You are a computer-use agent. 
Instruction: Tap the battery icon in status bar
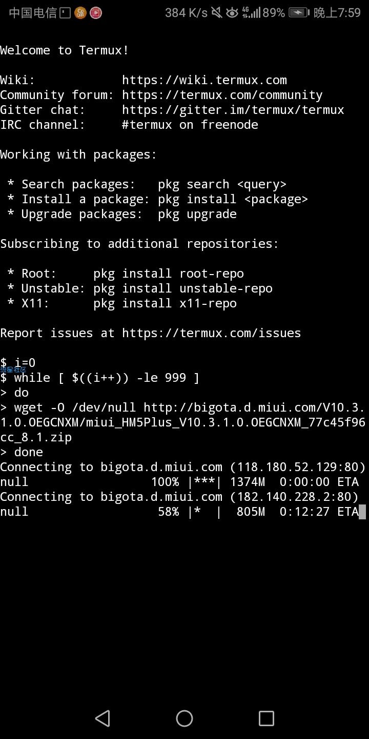pos(299,13)
